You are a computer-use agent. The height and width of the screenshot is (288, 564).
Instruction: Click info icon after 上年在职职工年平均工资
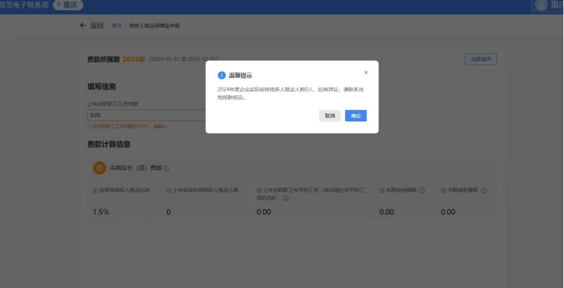286,199
